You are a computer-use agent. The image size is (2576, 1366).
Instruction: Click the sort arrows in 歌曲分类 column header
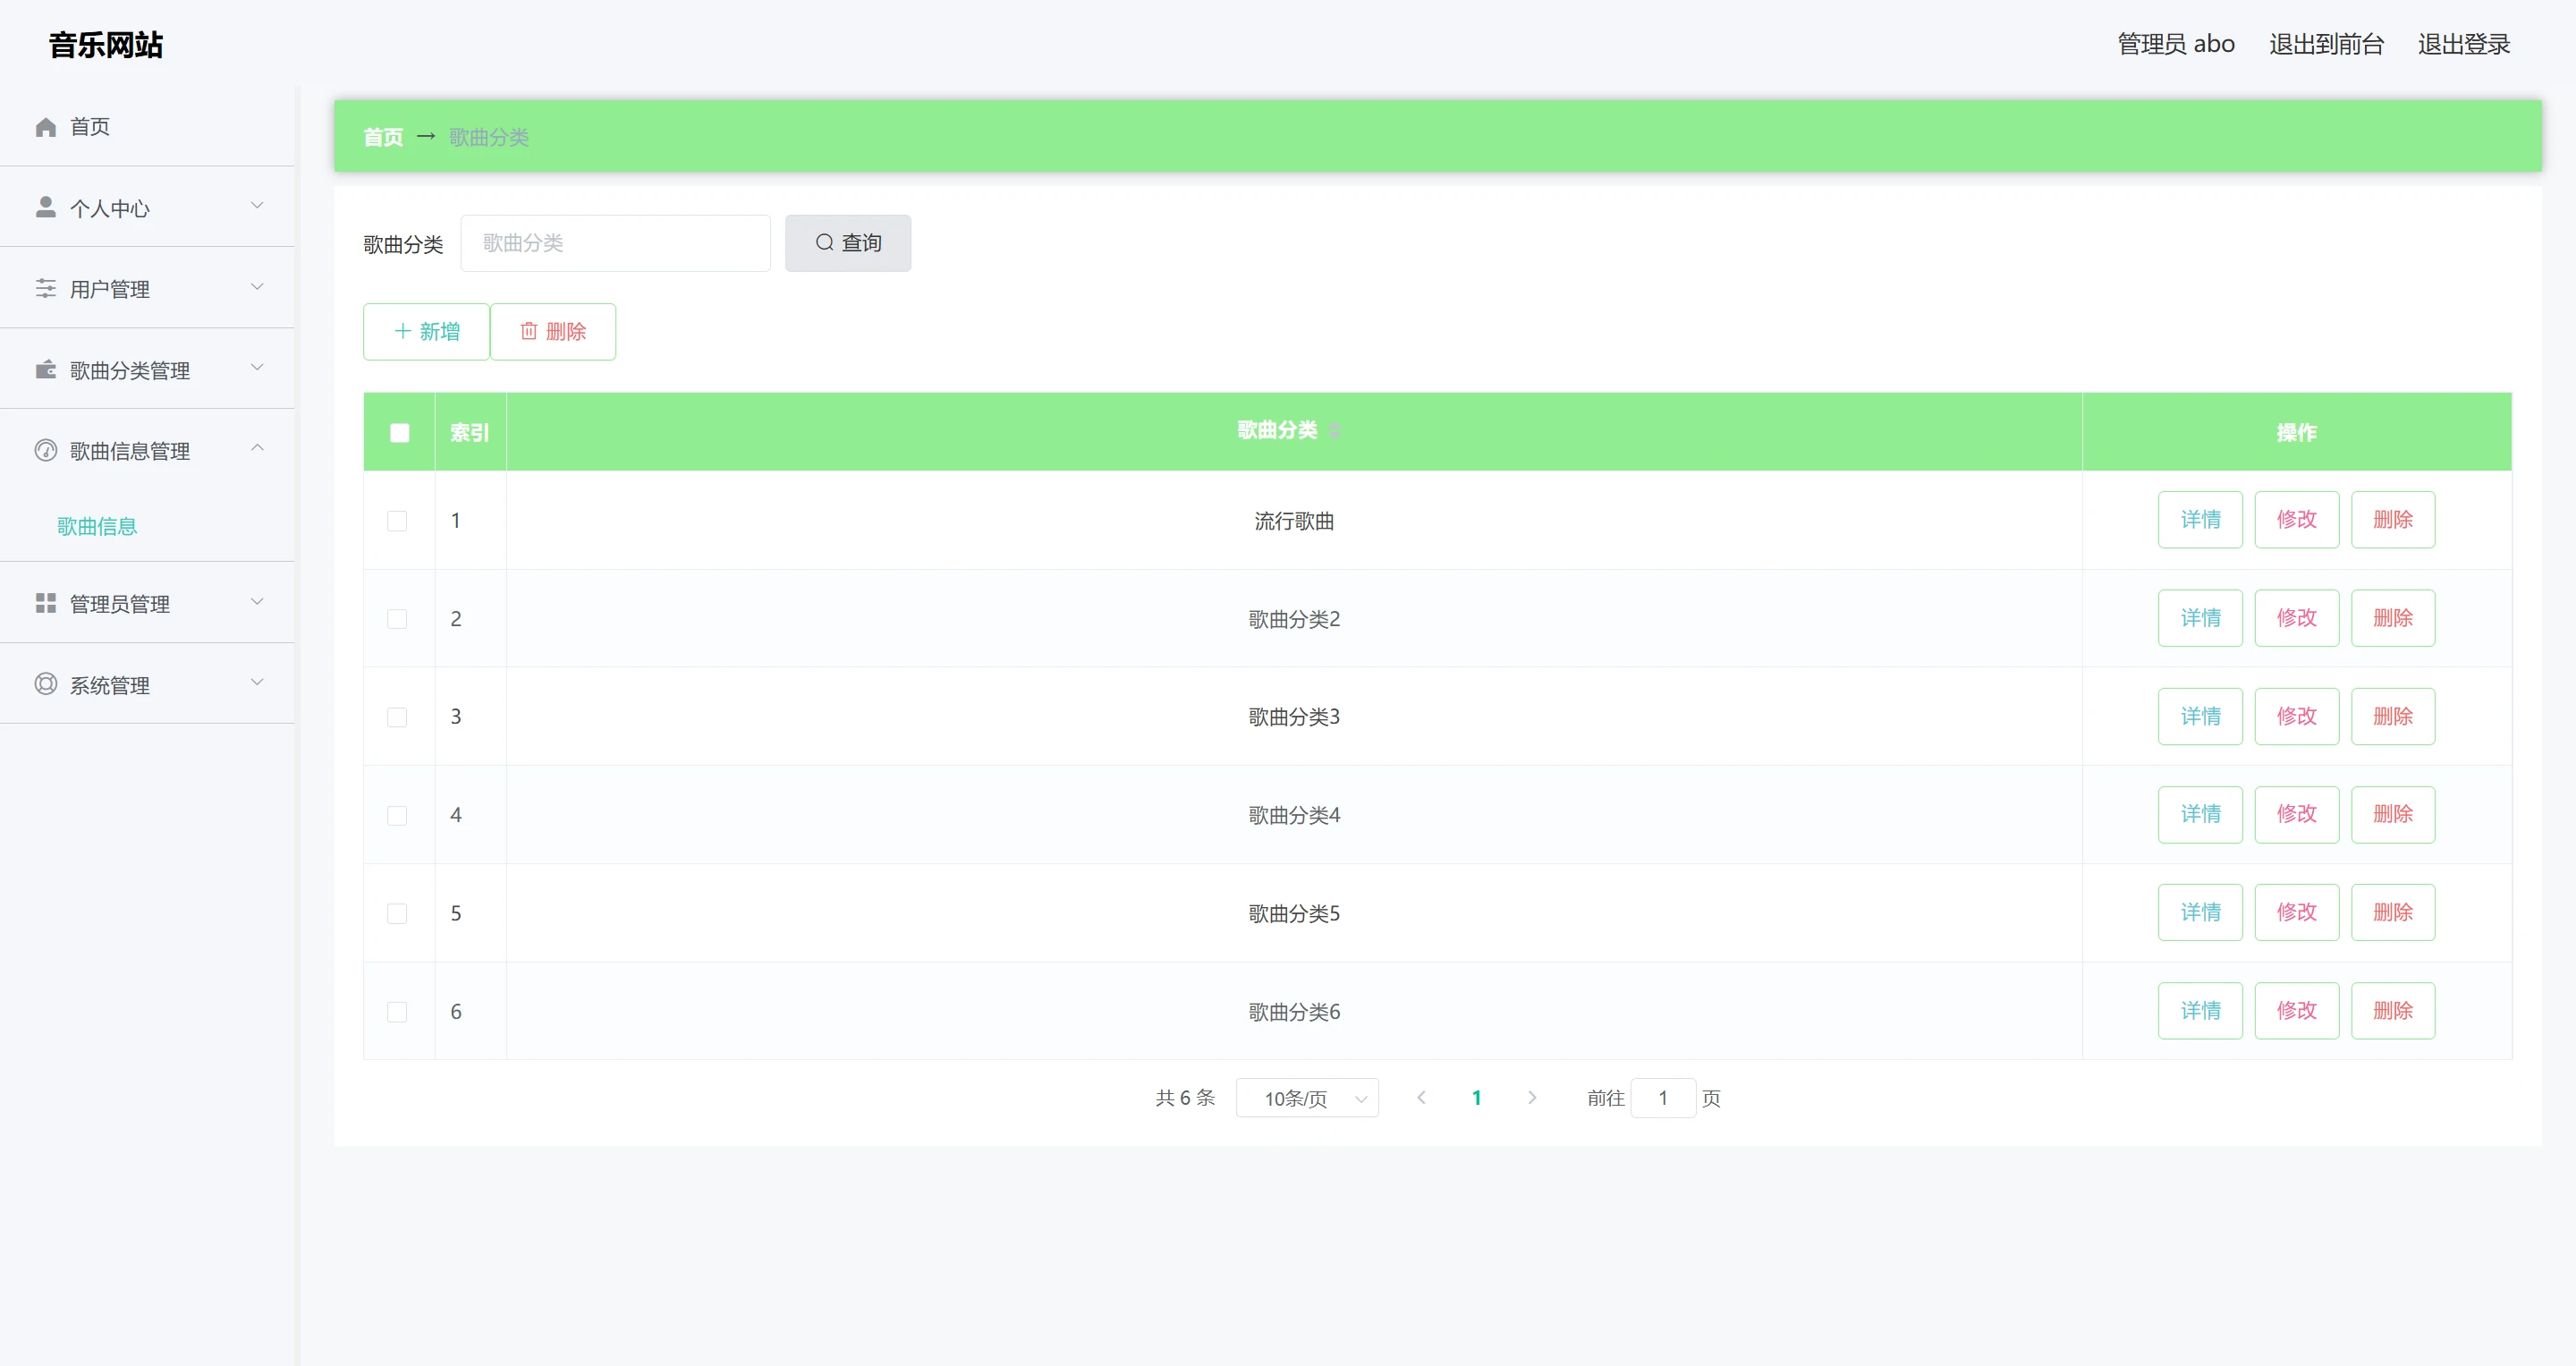click(1334, 431)
